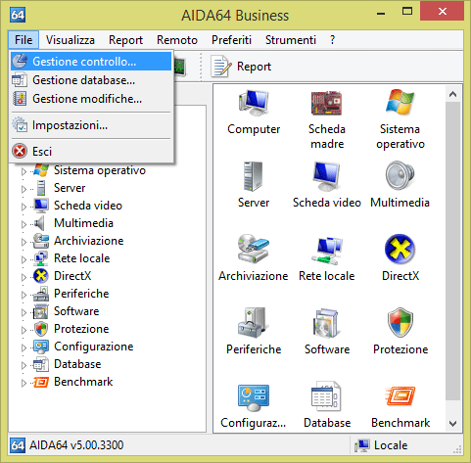
Task: Select Protezione in the tree
Action: pos(81,329)
